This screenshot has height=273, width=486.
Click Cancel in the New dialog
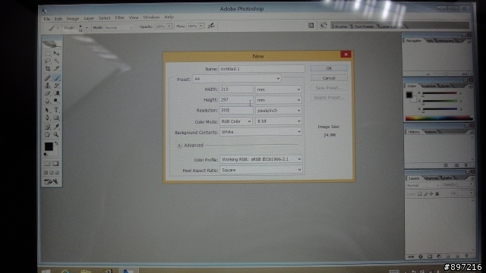[x=329, y=78]
